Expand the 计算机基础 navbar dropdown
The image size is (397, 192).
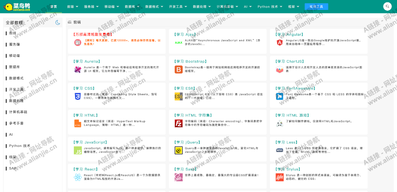[227, 7]
